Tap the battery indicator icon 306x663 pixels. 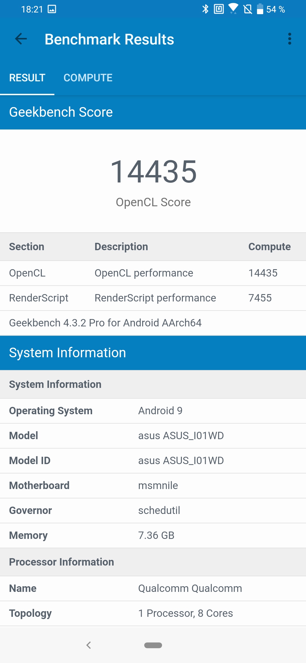click(x=260, y=9)
